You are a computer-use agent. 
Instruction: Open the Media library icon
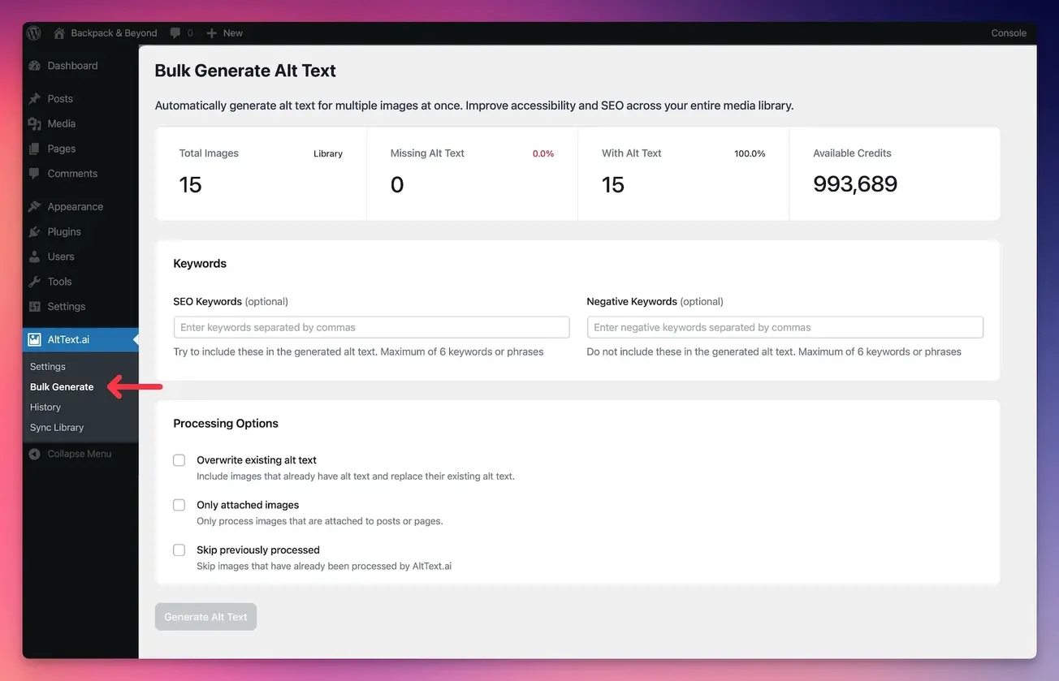(x=34, y=124)
